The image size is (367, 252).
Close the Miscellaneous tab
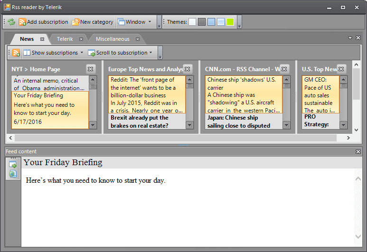pyautogui.click(x=138, y=39)
